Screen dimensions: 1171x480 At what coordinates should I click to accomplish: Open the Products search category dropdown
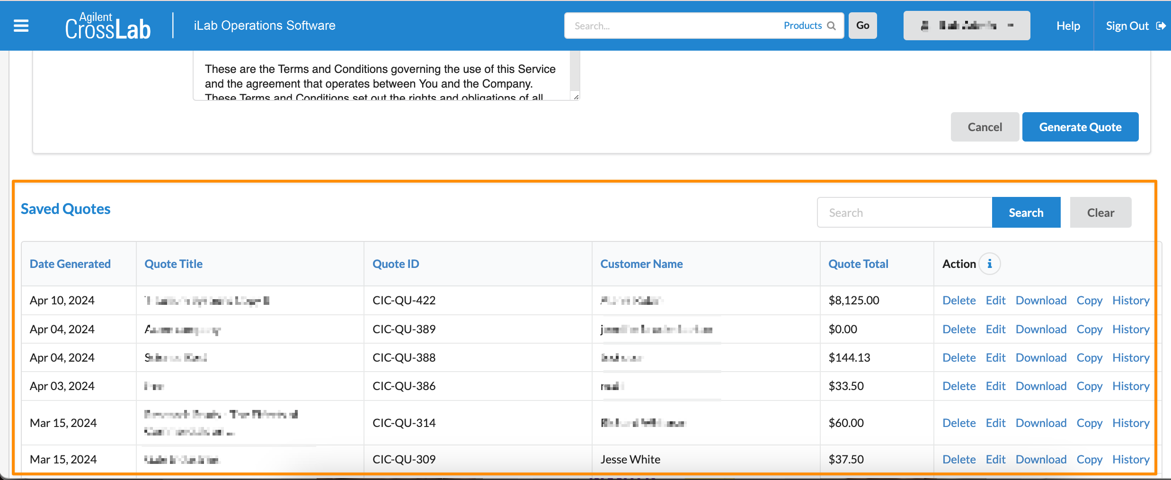tap(802, 26)
